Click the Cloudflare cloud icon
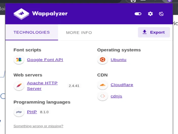The height and width of the screenshot is (134, 178). tap(103, 85)
